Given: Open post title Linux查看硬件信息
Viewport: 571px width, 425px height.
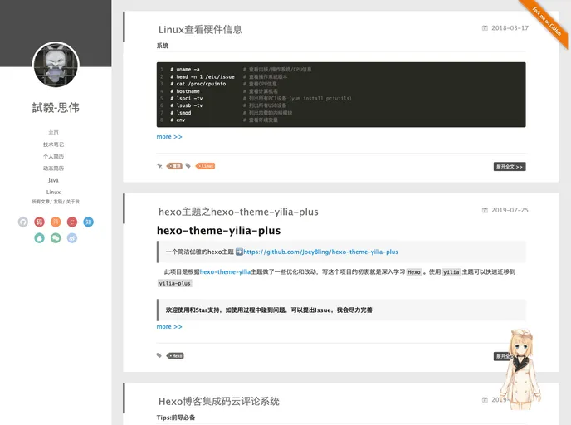Looking at the screenshot, I should tap(200, 30).
